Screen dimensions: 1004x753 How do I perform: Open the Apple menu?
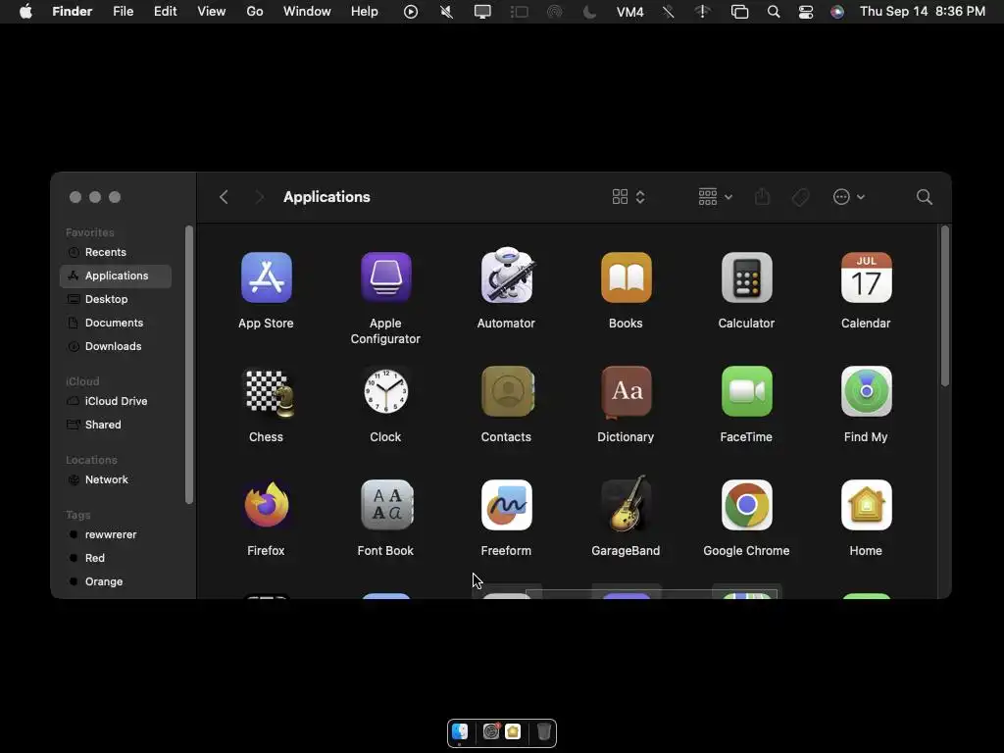click(25, 12)
